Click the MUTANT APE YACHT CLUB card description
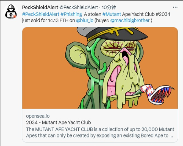This screenshot has height=146, width=183. click(100, 132)
